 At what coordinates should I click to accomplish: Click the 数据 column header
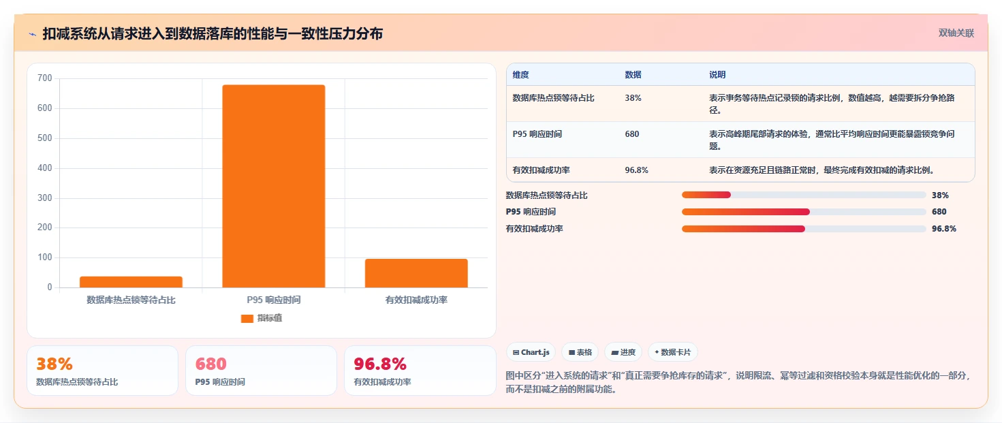coord(633,74)
